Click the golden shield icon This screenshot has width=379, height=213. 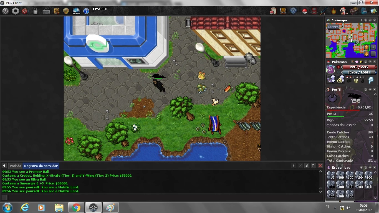(66, 11)
